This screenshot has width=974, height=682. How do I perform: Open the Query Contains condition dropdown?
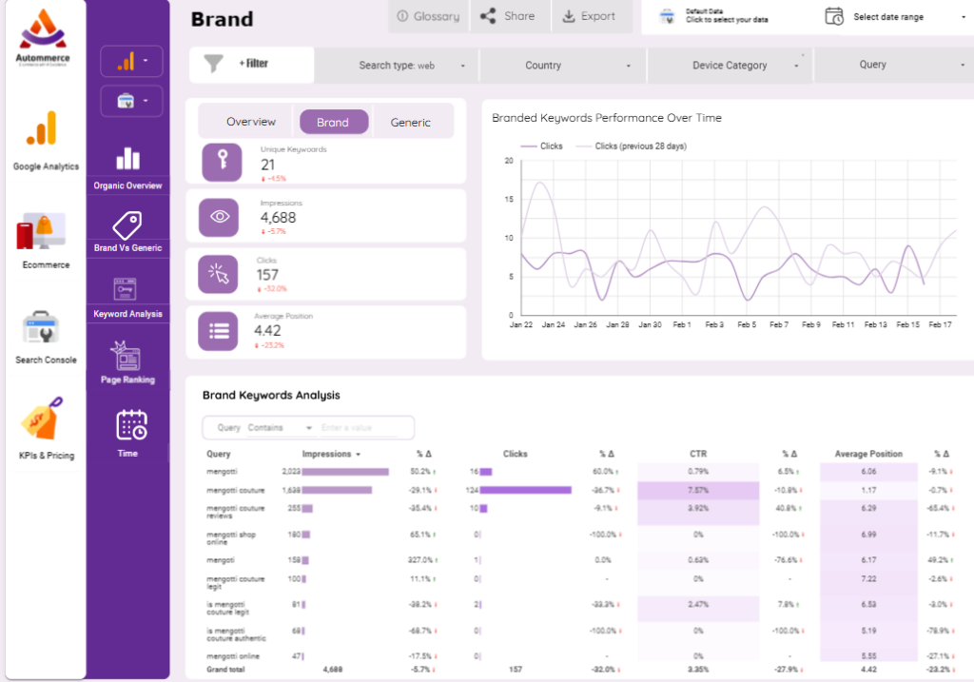click(280, 428)
